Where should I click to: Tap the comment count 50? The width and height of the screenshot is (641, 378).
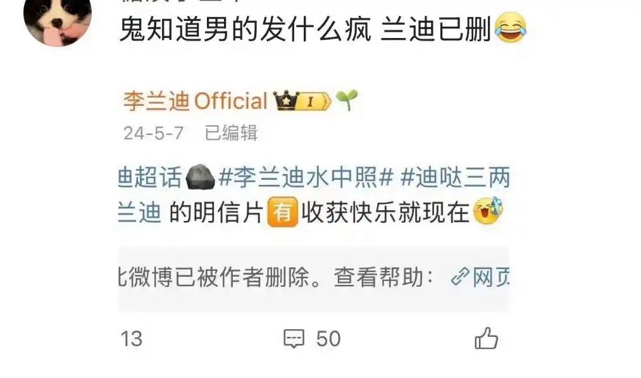328,339
